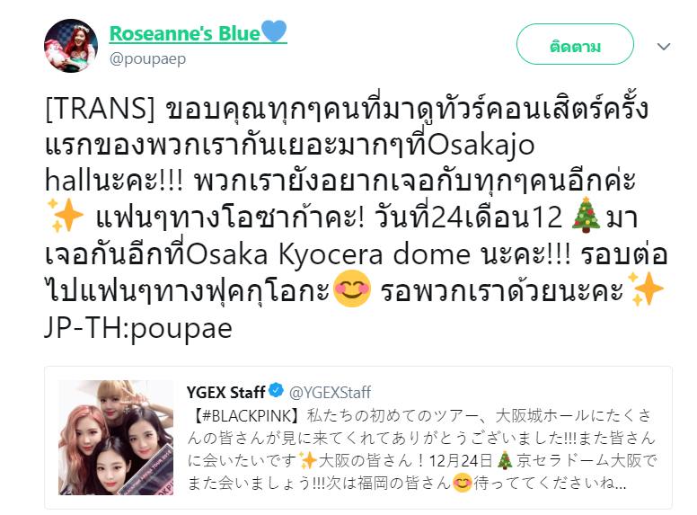Screen dimensions: 697x515
Task: Open the quoted tweet's Japanese text body
Action: coord(421,449)
